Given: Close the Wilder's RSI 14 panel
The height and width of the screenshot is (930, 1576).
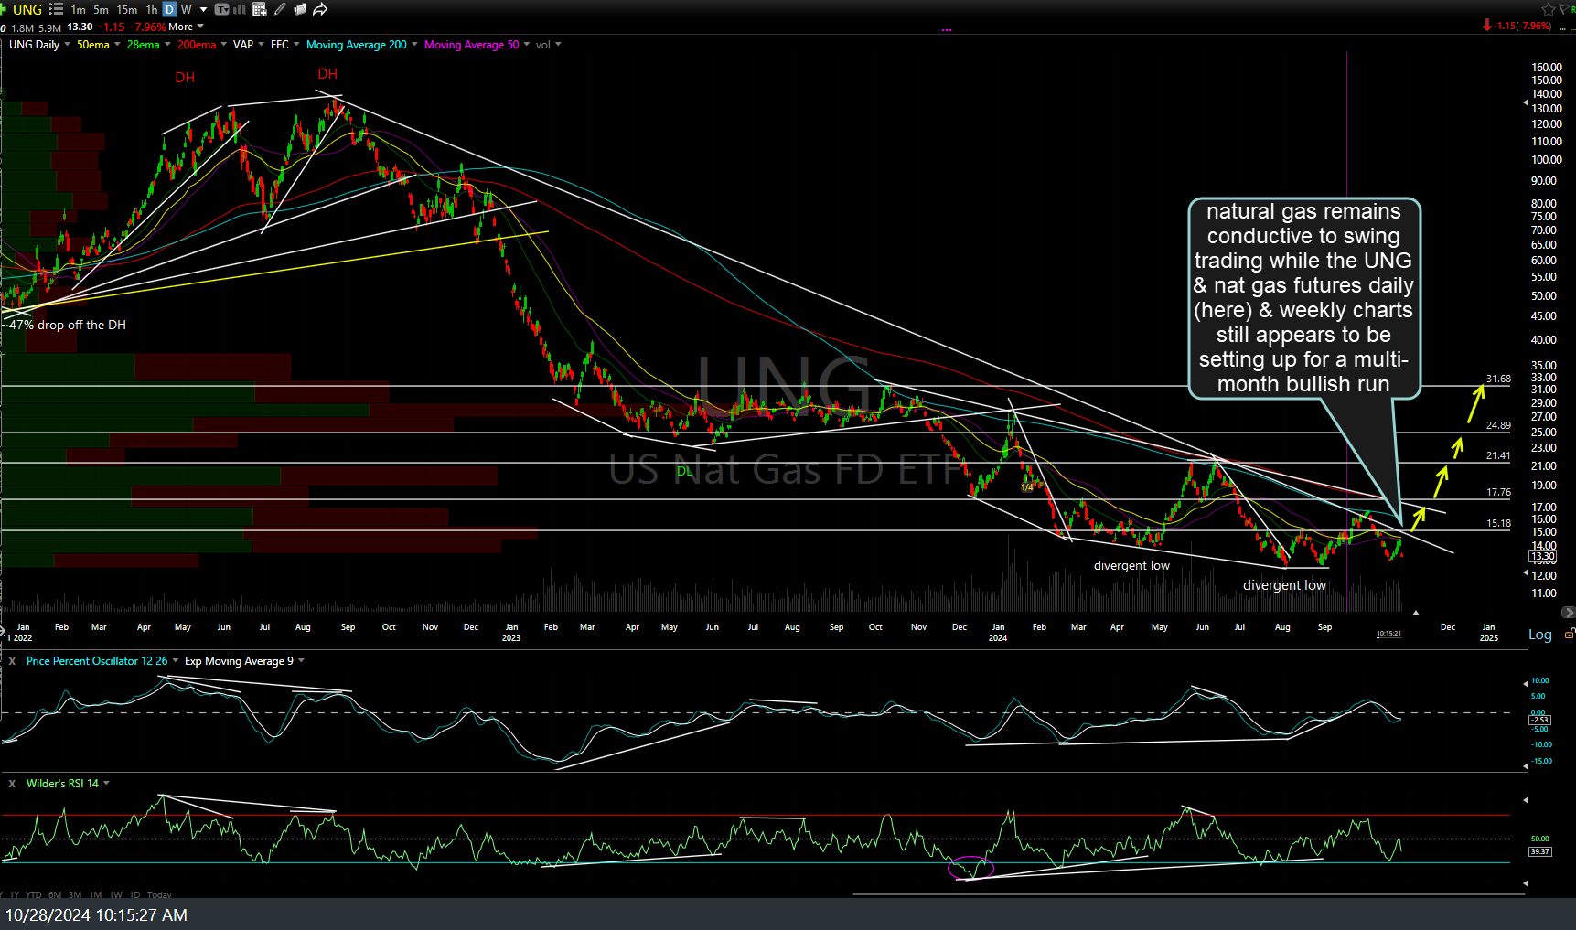Looking at the screenshot, I should click(x=12, y=784).
